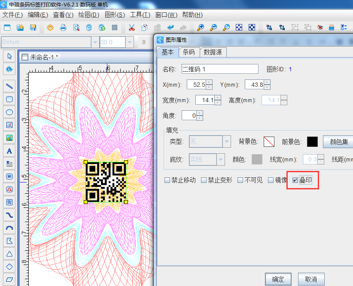Check the 不可见 option

pos(240,180)
